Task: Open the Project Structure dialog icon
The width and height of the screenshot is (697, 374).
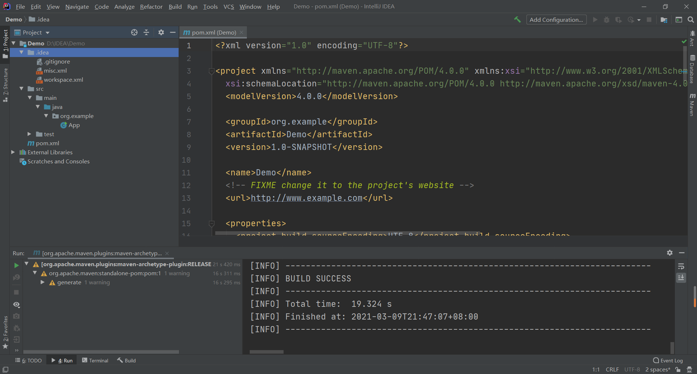Action: tap(664, 20)
